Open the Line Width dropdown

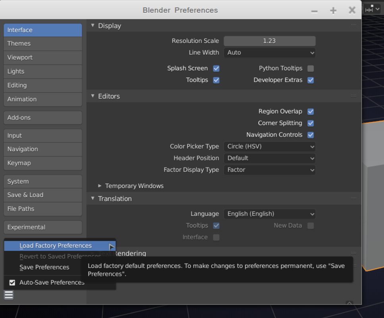click(269, 53)
